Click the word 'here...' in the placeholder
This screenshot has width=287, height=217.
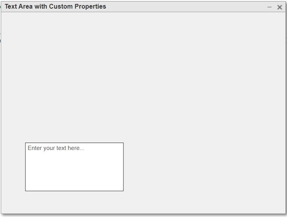(x=76, y=148)
